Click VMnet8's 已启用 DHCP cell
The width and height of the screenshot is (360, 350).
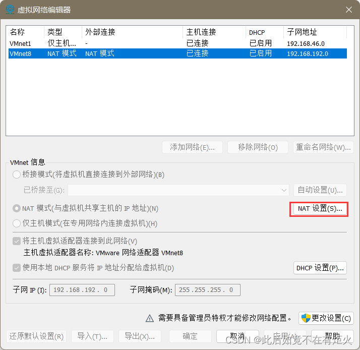pos(261,53)
